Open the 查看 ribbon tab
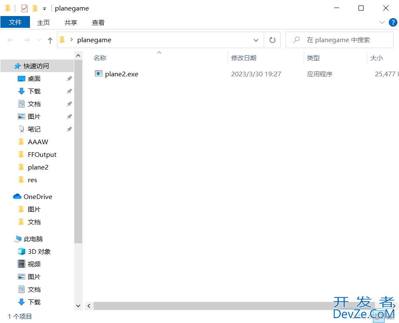This screenshot has width=399, height=323. pos(98,22)
